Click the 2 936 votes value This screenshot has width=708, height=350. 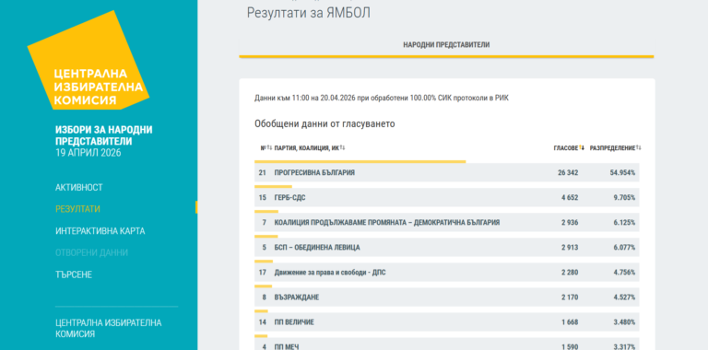570,222
